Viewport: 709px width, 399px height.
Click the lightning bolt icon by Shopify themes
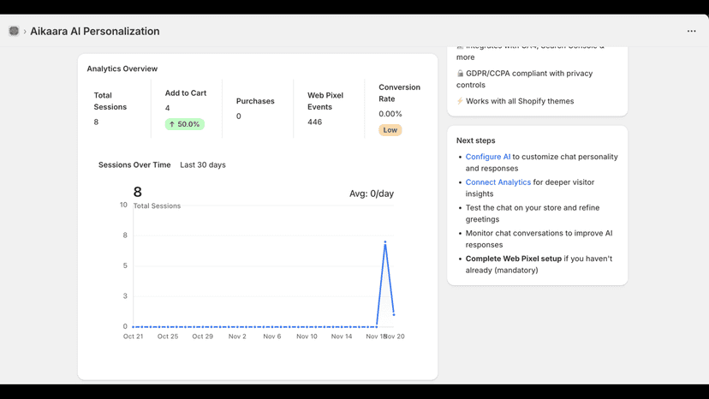coord(460,101)
